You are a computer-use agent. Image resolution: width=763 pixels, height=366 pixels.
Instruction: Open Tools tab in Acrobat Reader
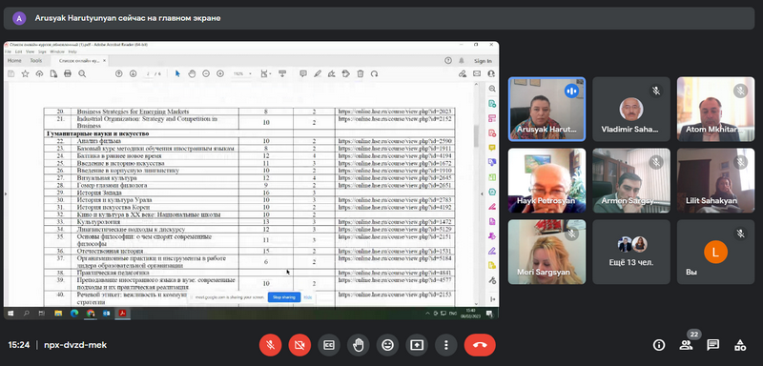click(36, 61)
